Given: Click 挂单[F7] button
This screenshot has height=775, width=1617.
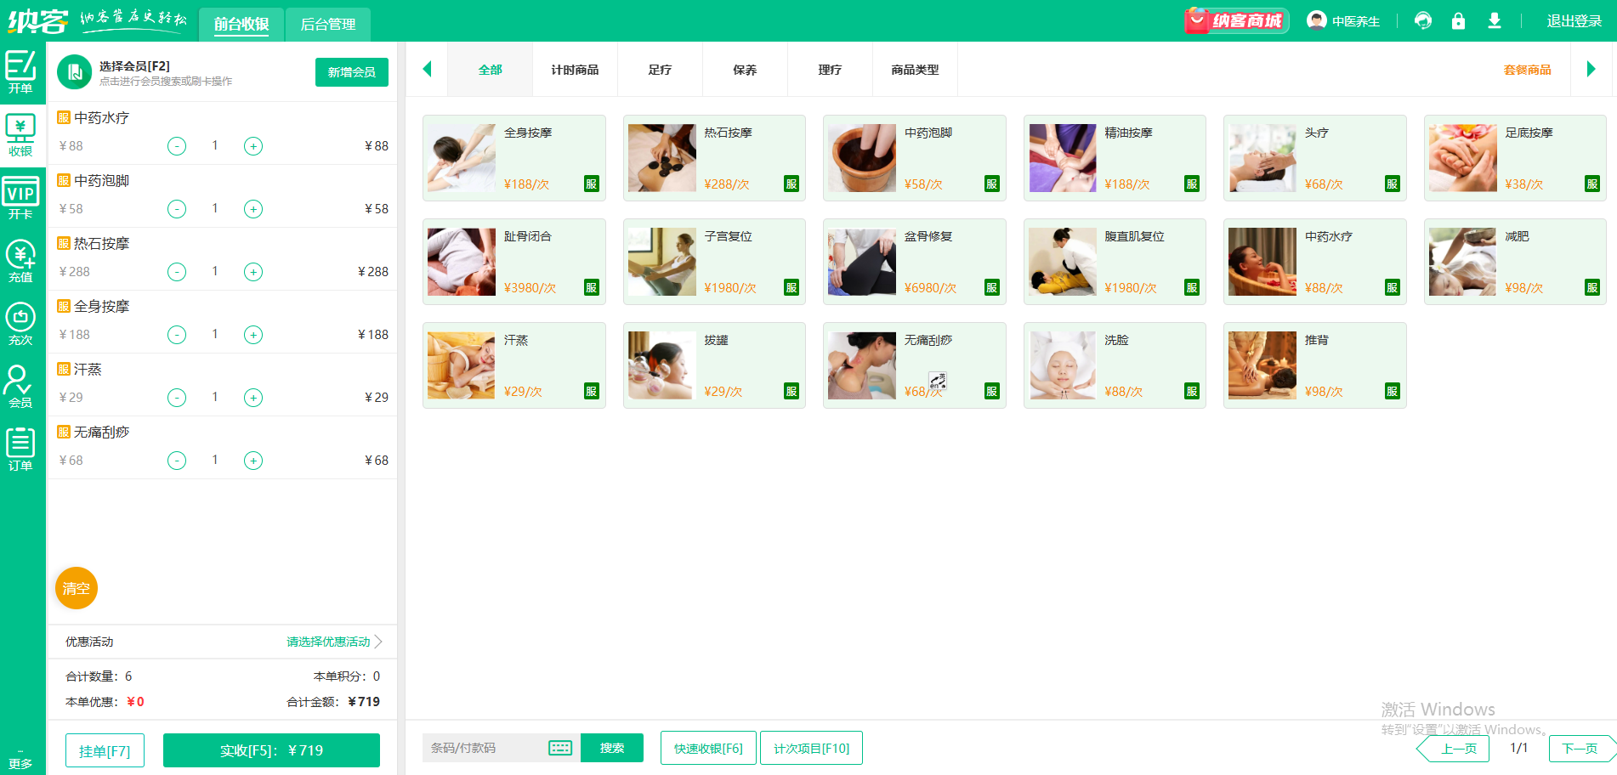Looking at the screenshot, I should click(105, 751).
